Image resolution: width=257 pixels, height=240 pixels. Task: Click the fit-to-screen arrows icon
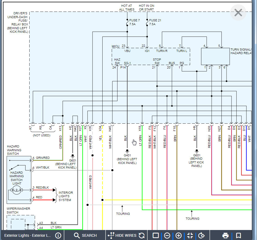[190, 235]
